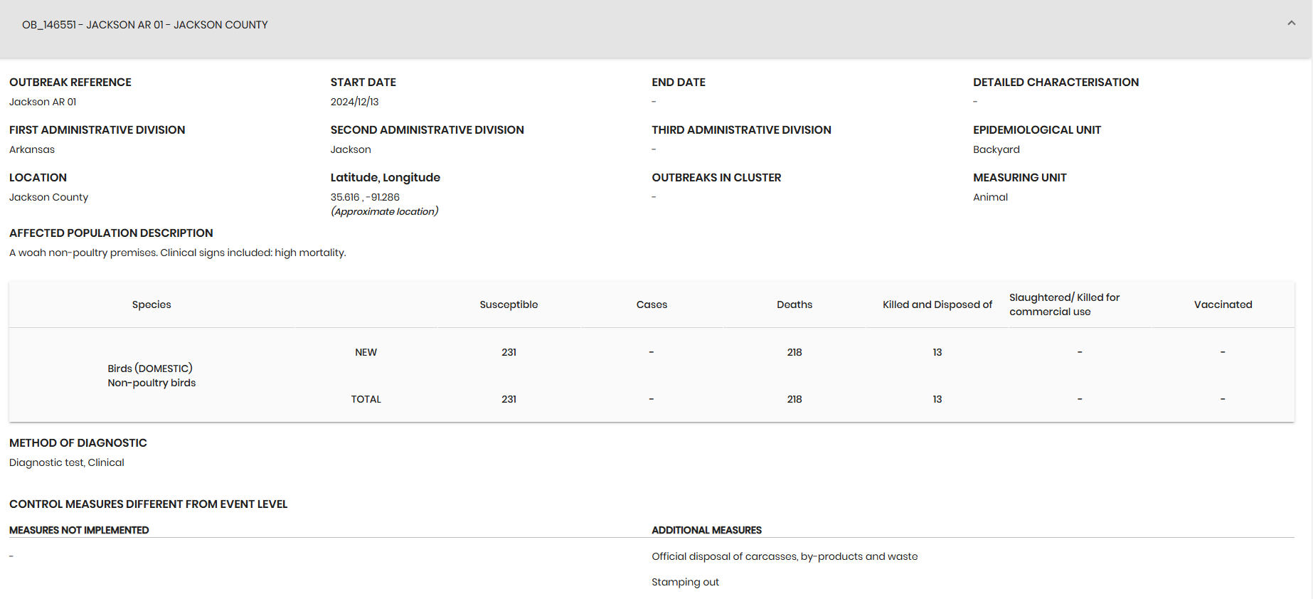The height and width of the screenshot is (599, 1313).
Task: Click the 'FIRST ADMINISTRATIVE DIVISION' label
Action: [x=97, y=129]
